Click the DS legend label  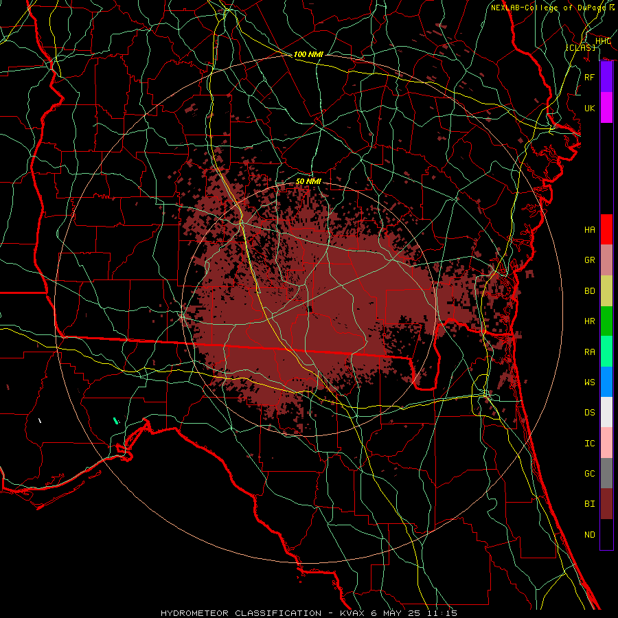pyautogui.click(x=590, y=412)
